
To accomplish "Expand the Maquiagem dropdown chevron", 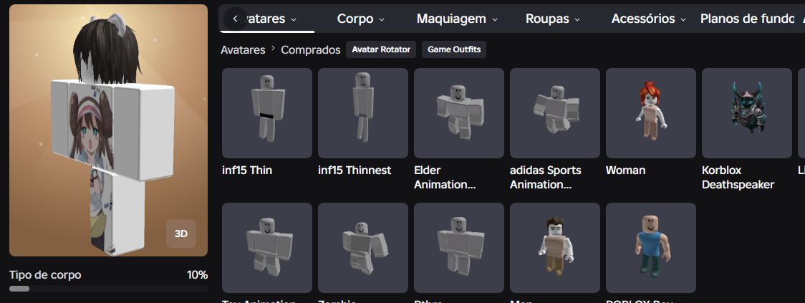I will 495,19.
